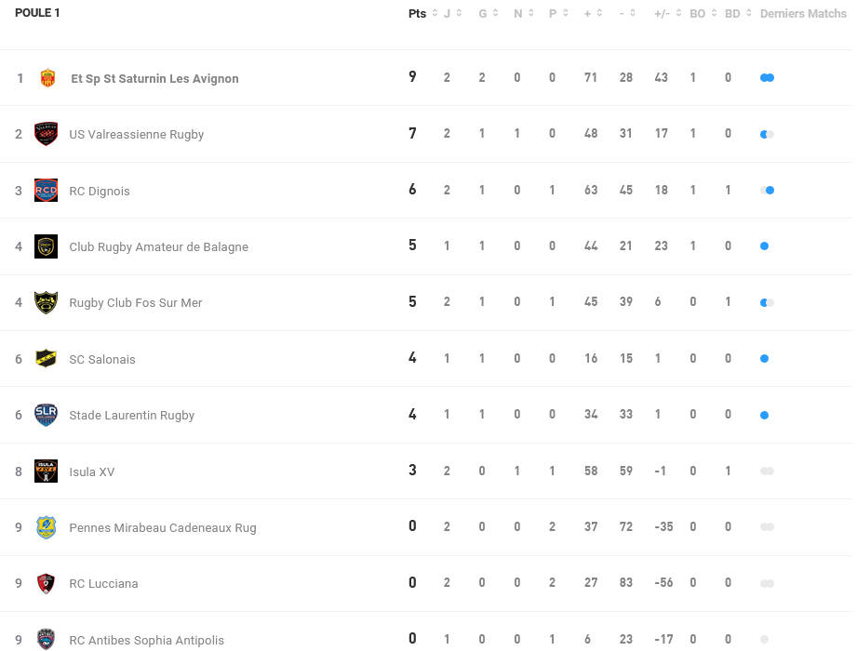Click the Pennes Mirabeau Cadeneaux club logo

[x=46, y=527]
